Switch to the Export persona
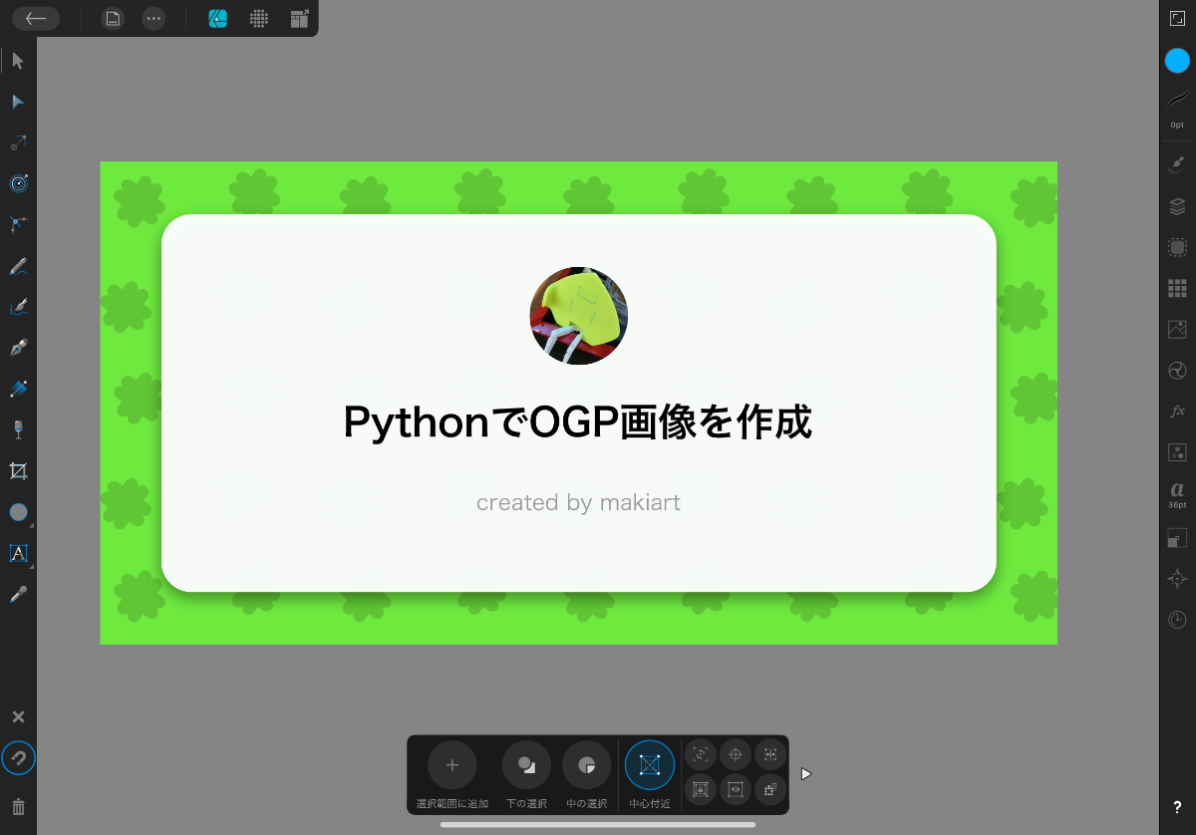1196x835 pixels. point(299,18)
